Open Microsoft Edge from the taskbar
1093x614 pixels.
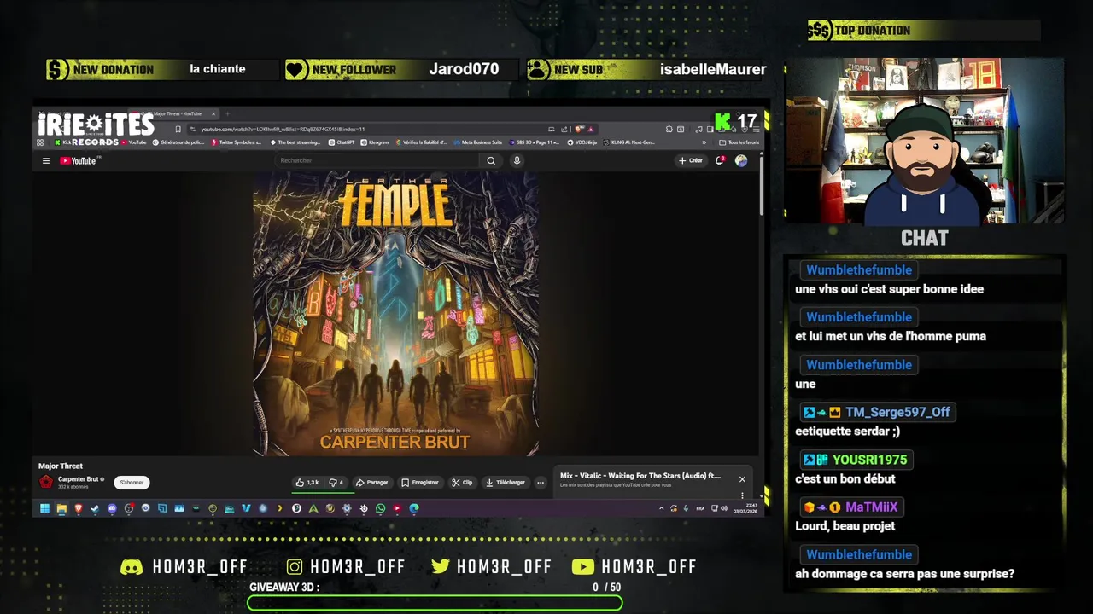click(x=414, y=508)
